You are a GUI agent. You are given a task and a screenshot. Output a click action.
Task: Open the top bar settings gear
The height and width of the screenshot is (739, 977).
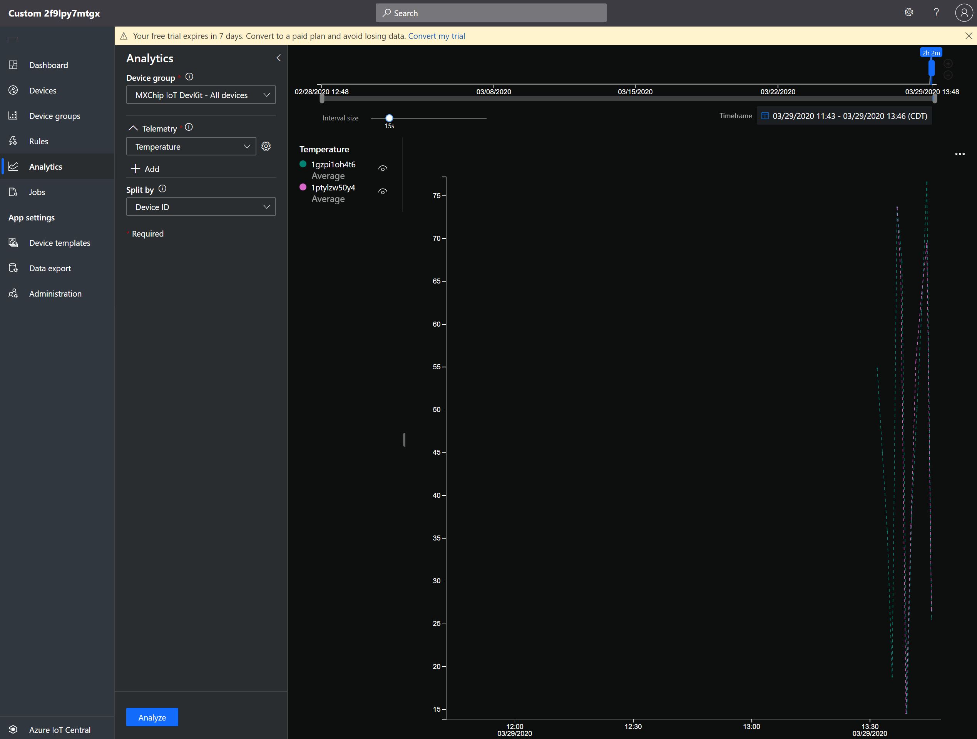tap(908, 12)
